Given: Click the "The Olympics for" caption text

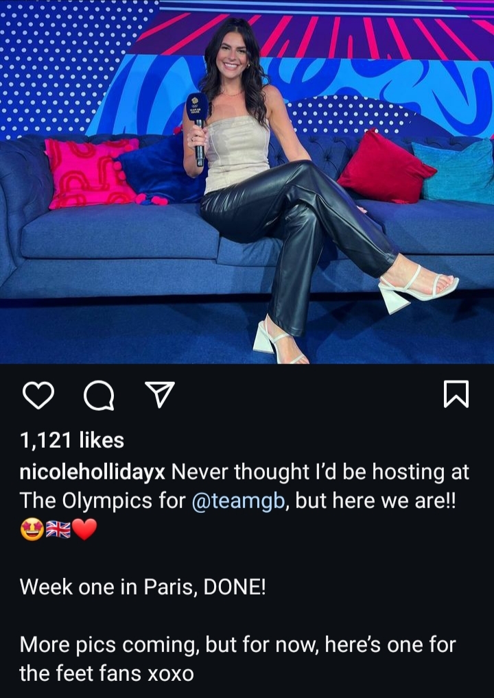Looking at the screenshot, I should (x=102, y=502).
